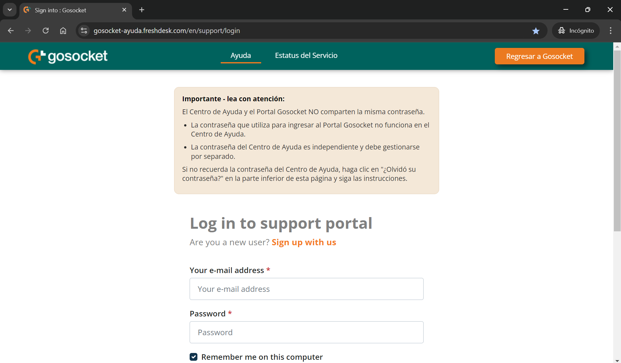Click the Gosocket logo in header
621x363 pixels.
pyautogui.click(x=68, y=56)
